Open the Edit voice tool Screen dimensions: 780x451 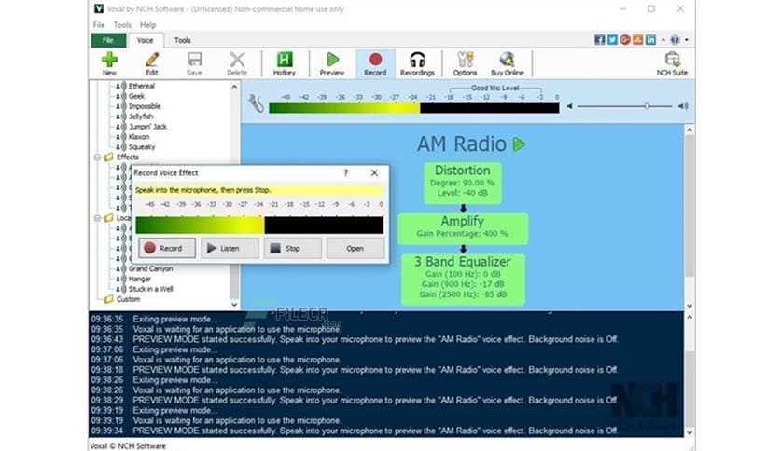point(152,63)
